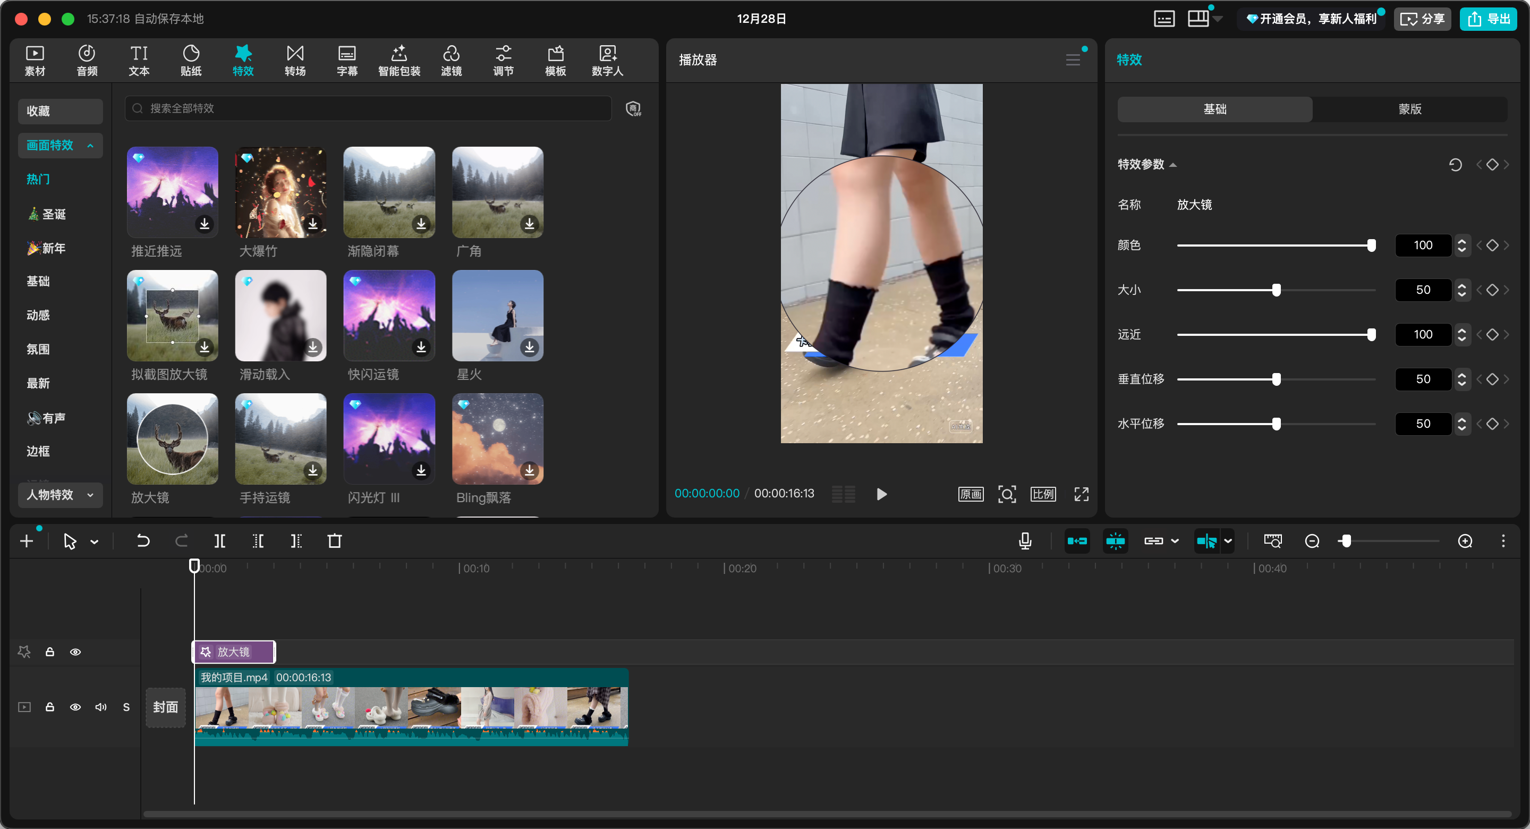
Task: Click the zoom out timeline minus icon
Action: pos(1312,541)
